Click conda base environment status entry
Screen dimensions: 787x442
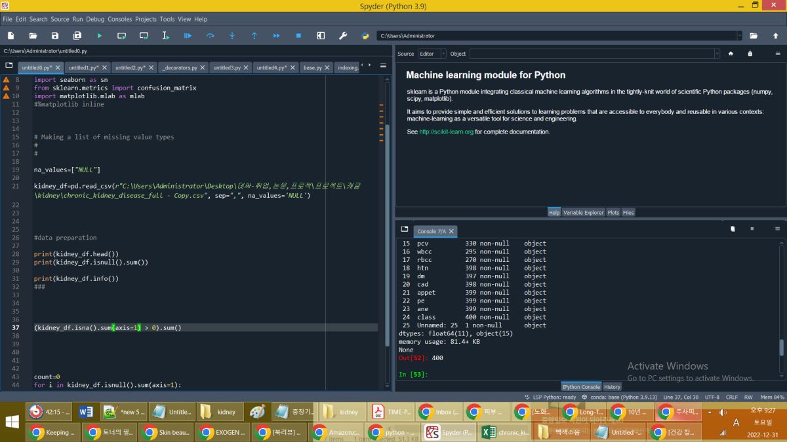pos(621,397)
